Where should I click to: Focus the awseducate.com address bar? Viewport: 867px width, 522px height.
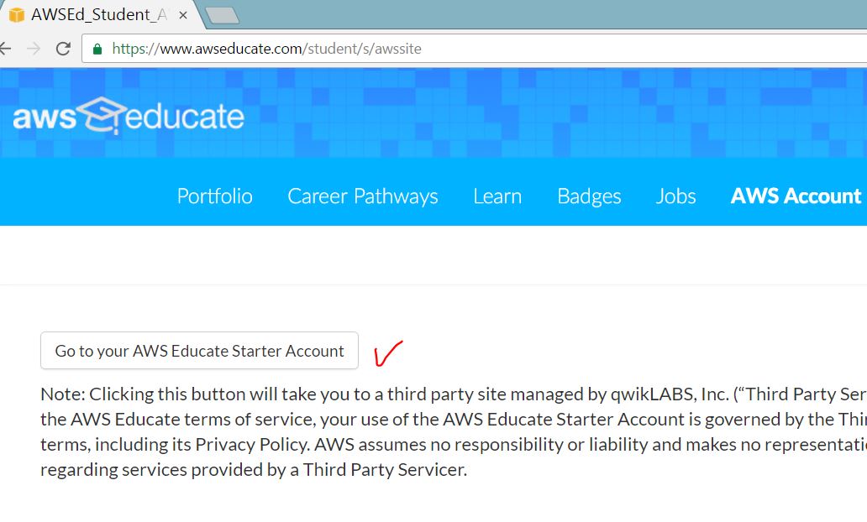420,49
